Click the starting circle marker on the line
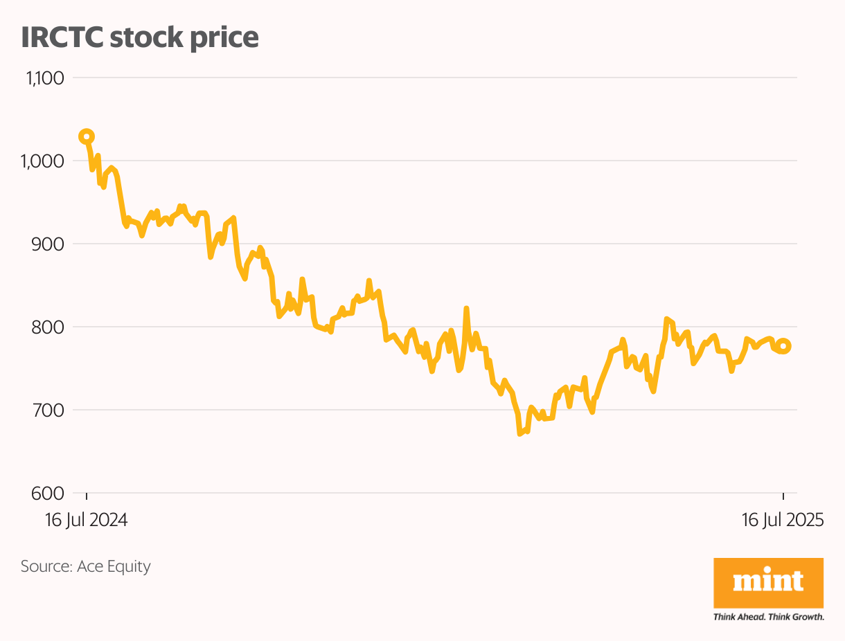Screen dimensions: 845x641 pyautogui.click(x=87, y=136)
